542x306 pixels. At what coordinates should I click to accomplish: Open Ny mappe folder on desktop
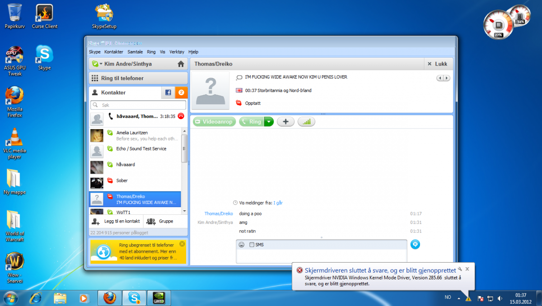click(x=14, y=182)
